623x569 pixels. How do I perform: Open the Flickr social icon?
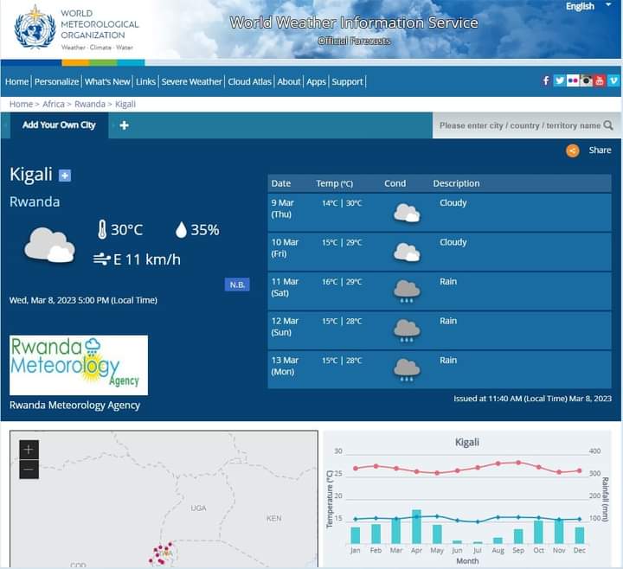tap(573, 80)
